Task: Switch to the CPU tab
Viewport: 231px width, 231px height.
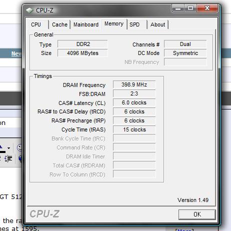Action: pos(38,24)
